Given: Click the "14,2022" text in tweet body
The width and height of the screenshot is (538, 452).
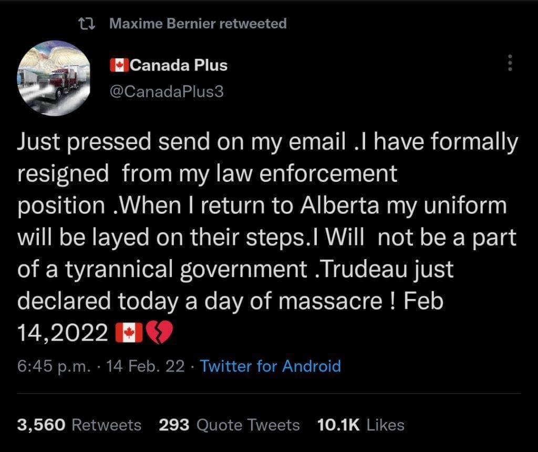Looking at the screenshot, I should tap(63, 332).
